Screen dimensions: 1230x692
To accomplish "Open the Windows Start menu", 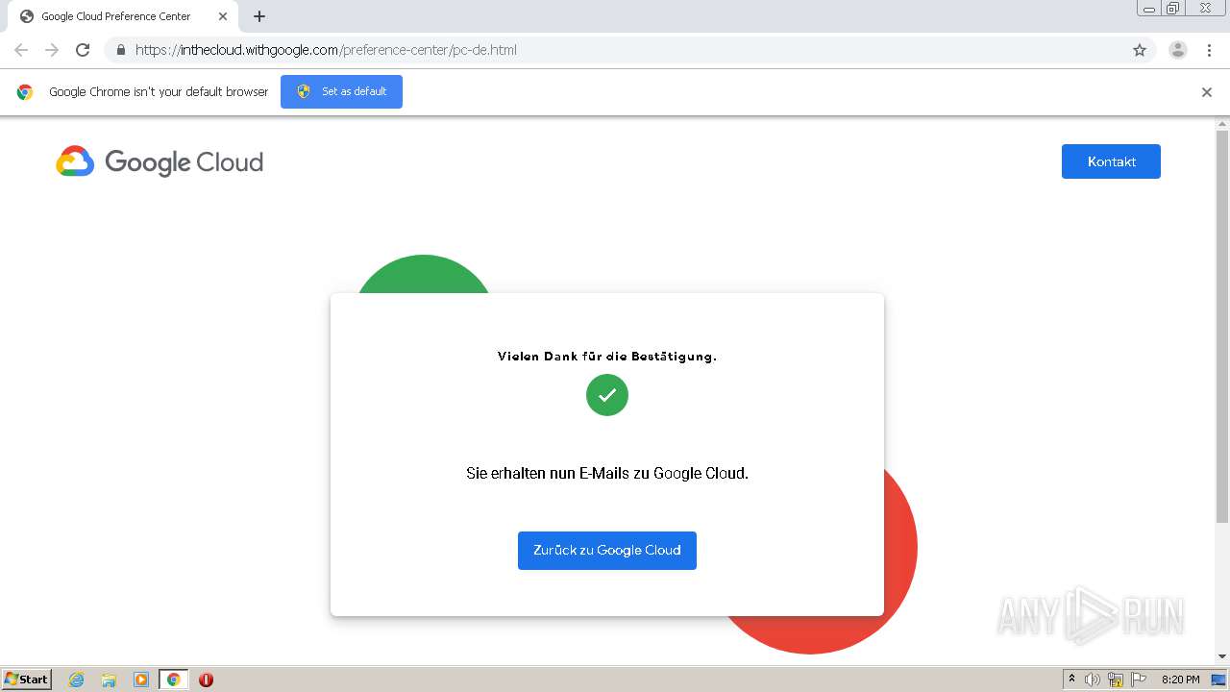I will 27,680.
